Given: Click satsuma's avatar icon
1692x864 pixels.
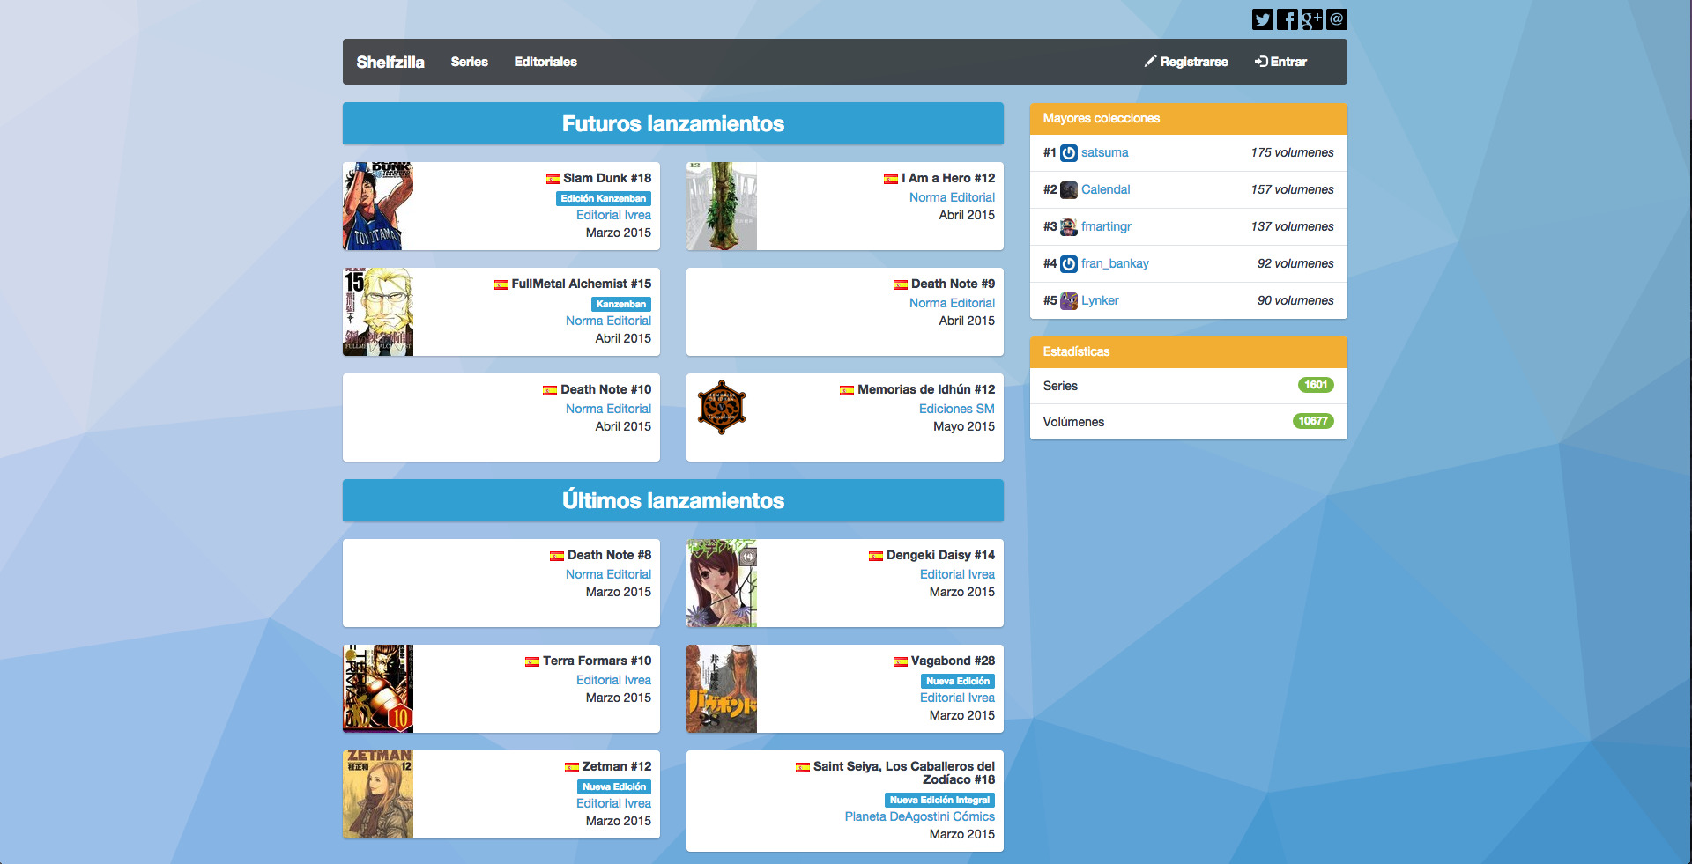Looking at the screenshot, I should 1069,153.
